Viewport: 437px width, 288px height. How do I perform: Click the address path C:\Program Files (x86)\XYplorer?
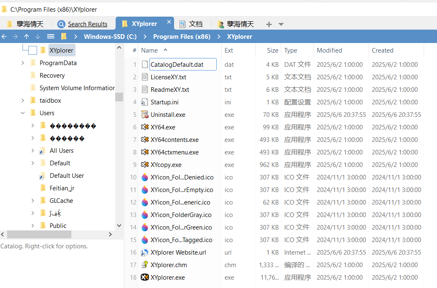53,10
